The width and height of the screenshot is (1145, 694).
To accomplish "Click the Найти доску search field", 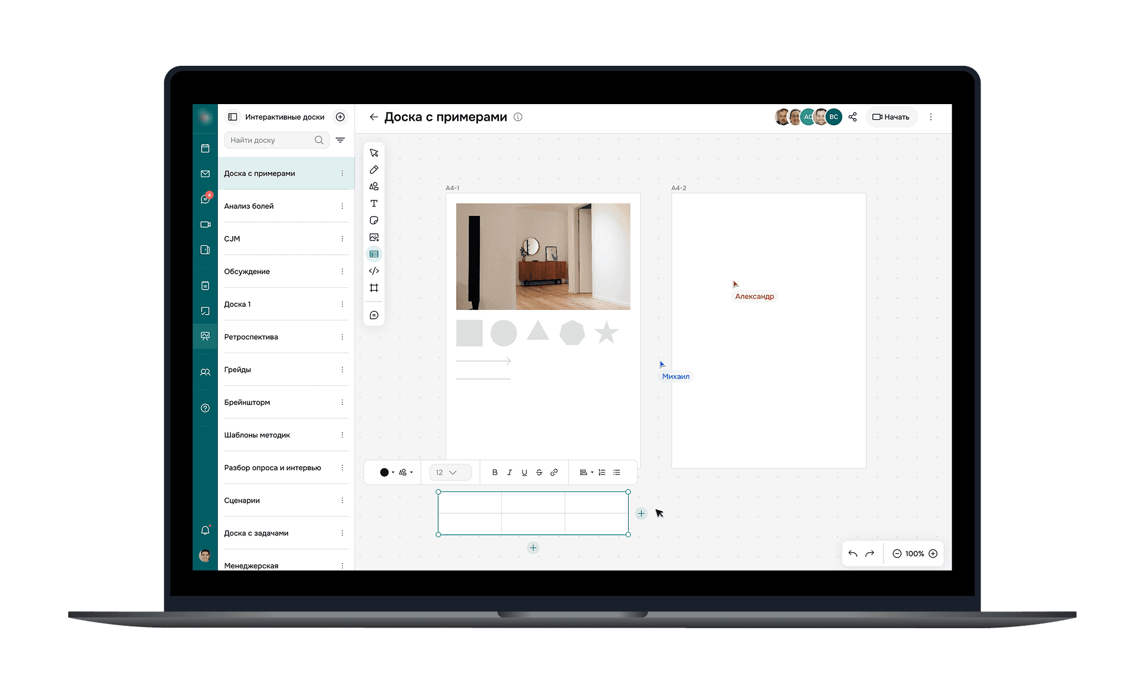I will (276, 140).
